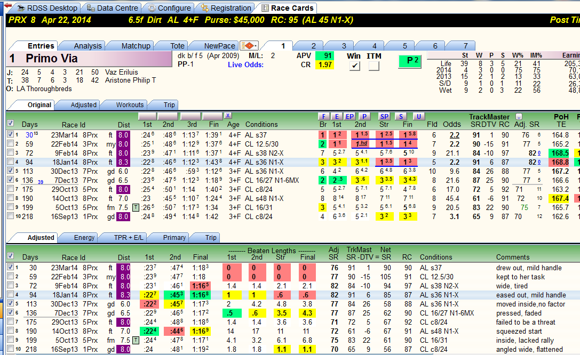Open the Registration tab
Image resolution: width=580 pixels, height=355 pixels.
(226, 8)
